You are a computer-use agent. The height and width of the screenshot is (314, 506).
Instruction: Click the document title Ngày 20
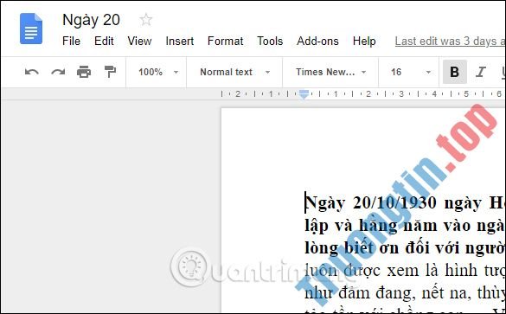coord(91,21)
